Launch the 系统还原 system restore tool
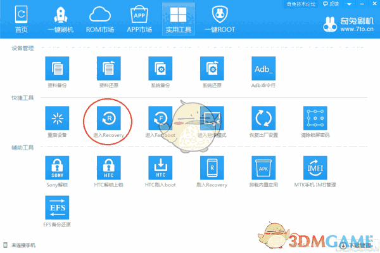380x253 pixels. tap(212, 68)
